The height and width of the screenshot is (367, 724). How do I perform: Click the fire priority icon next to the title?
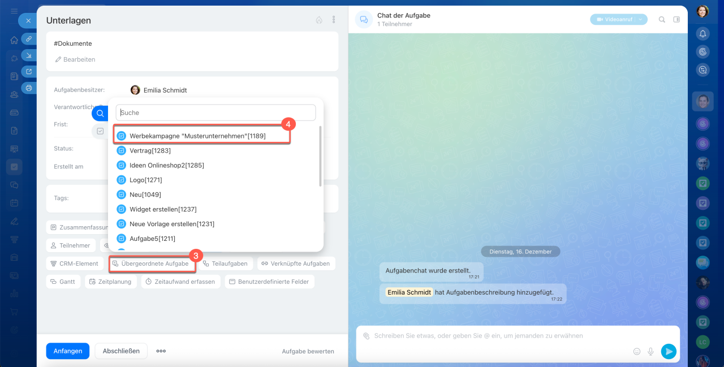(x=319, y=20)
